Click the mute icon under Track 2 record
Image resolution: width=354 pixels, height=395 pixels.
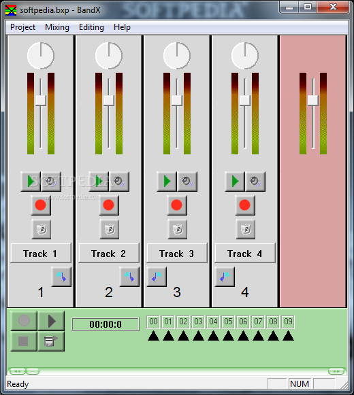109,229
